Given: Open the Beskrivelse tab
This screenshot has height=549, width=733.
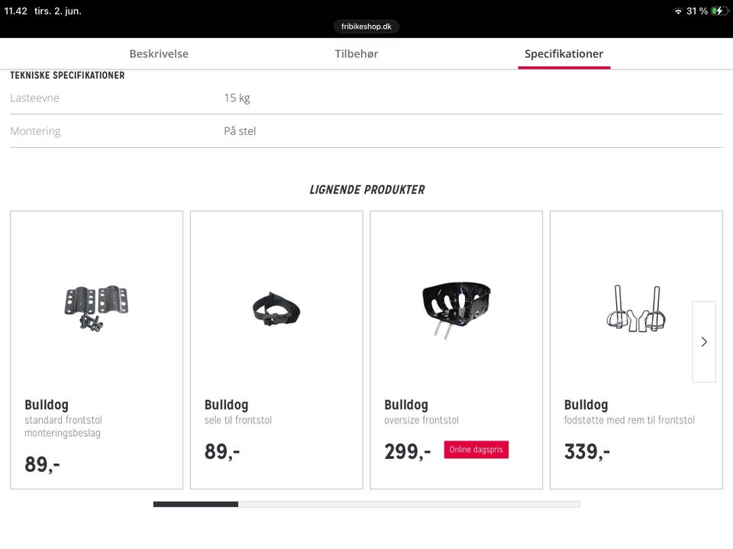Looking at the screenshot, I should click(159, 53).
